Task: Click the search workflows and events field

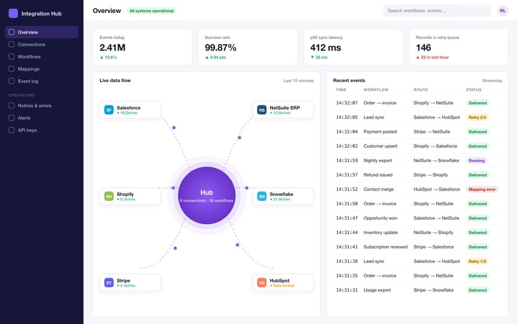Action: click(437, 11)
